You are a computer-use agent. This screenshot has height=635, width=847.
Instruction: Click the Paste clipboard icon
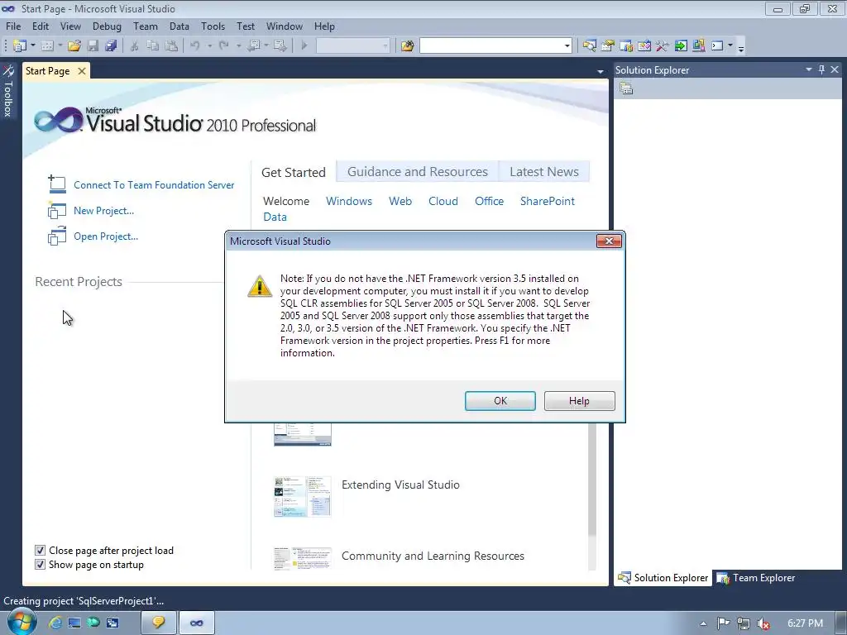tap(171, 46)
